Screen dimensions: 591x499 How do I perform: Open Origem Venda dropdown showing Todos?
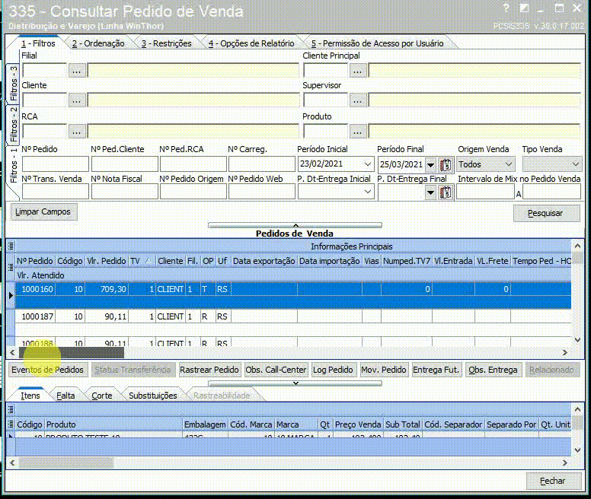[508, 164]
